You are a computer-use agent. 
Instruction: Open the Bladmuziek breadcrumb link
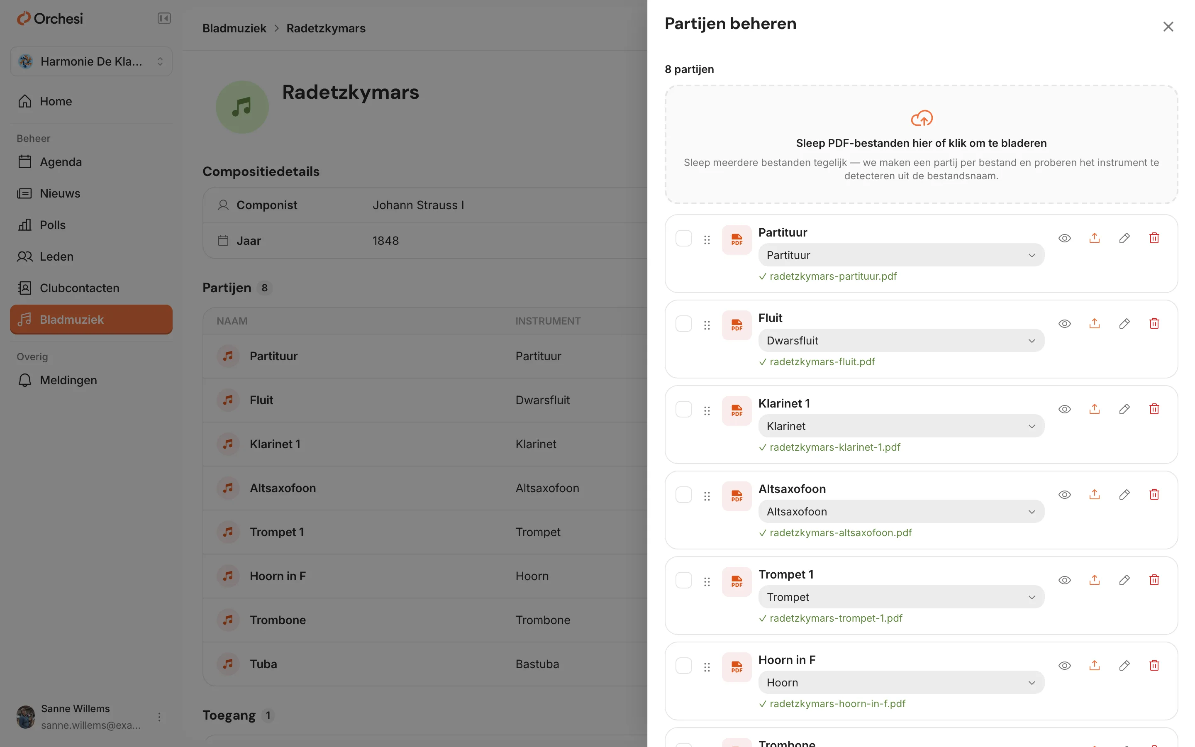point(234,28)
